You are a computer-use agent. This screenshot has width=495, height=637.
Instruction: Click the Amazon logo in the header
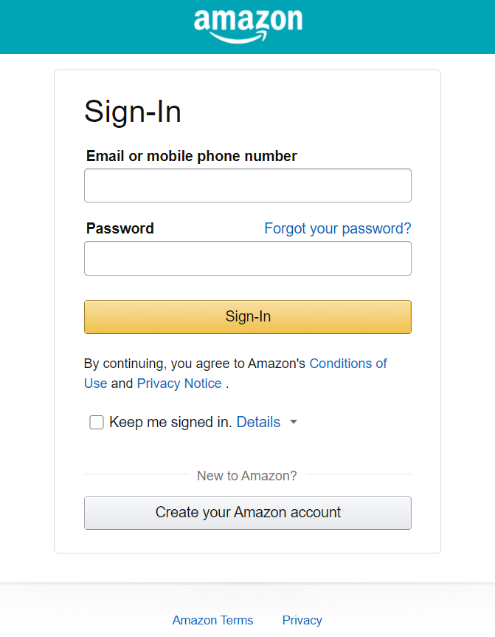pyautogui.click(x=248, y=26)
